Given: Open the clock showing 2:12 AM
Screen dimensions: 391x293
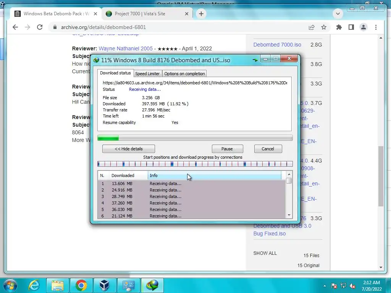Looking at the screenshot, I should [372, 285].
